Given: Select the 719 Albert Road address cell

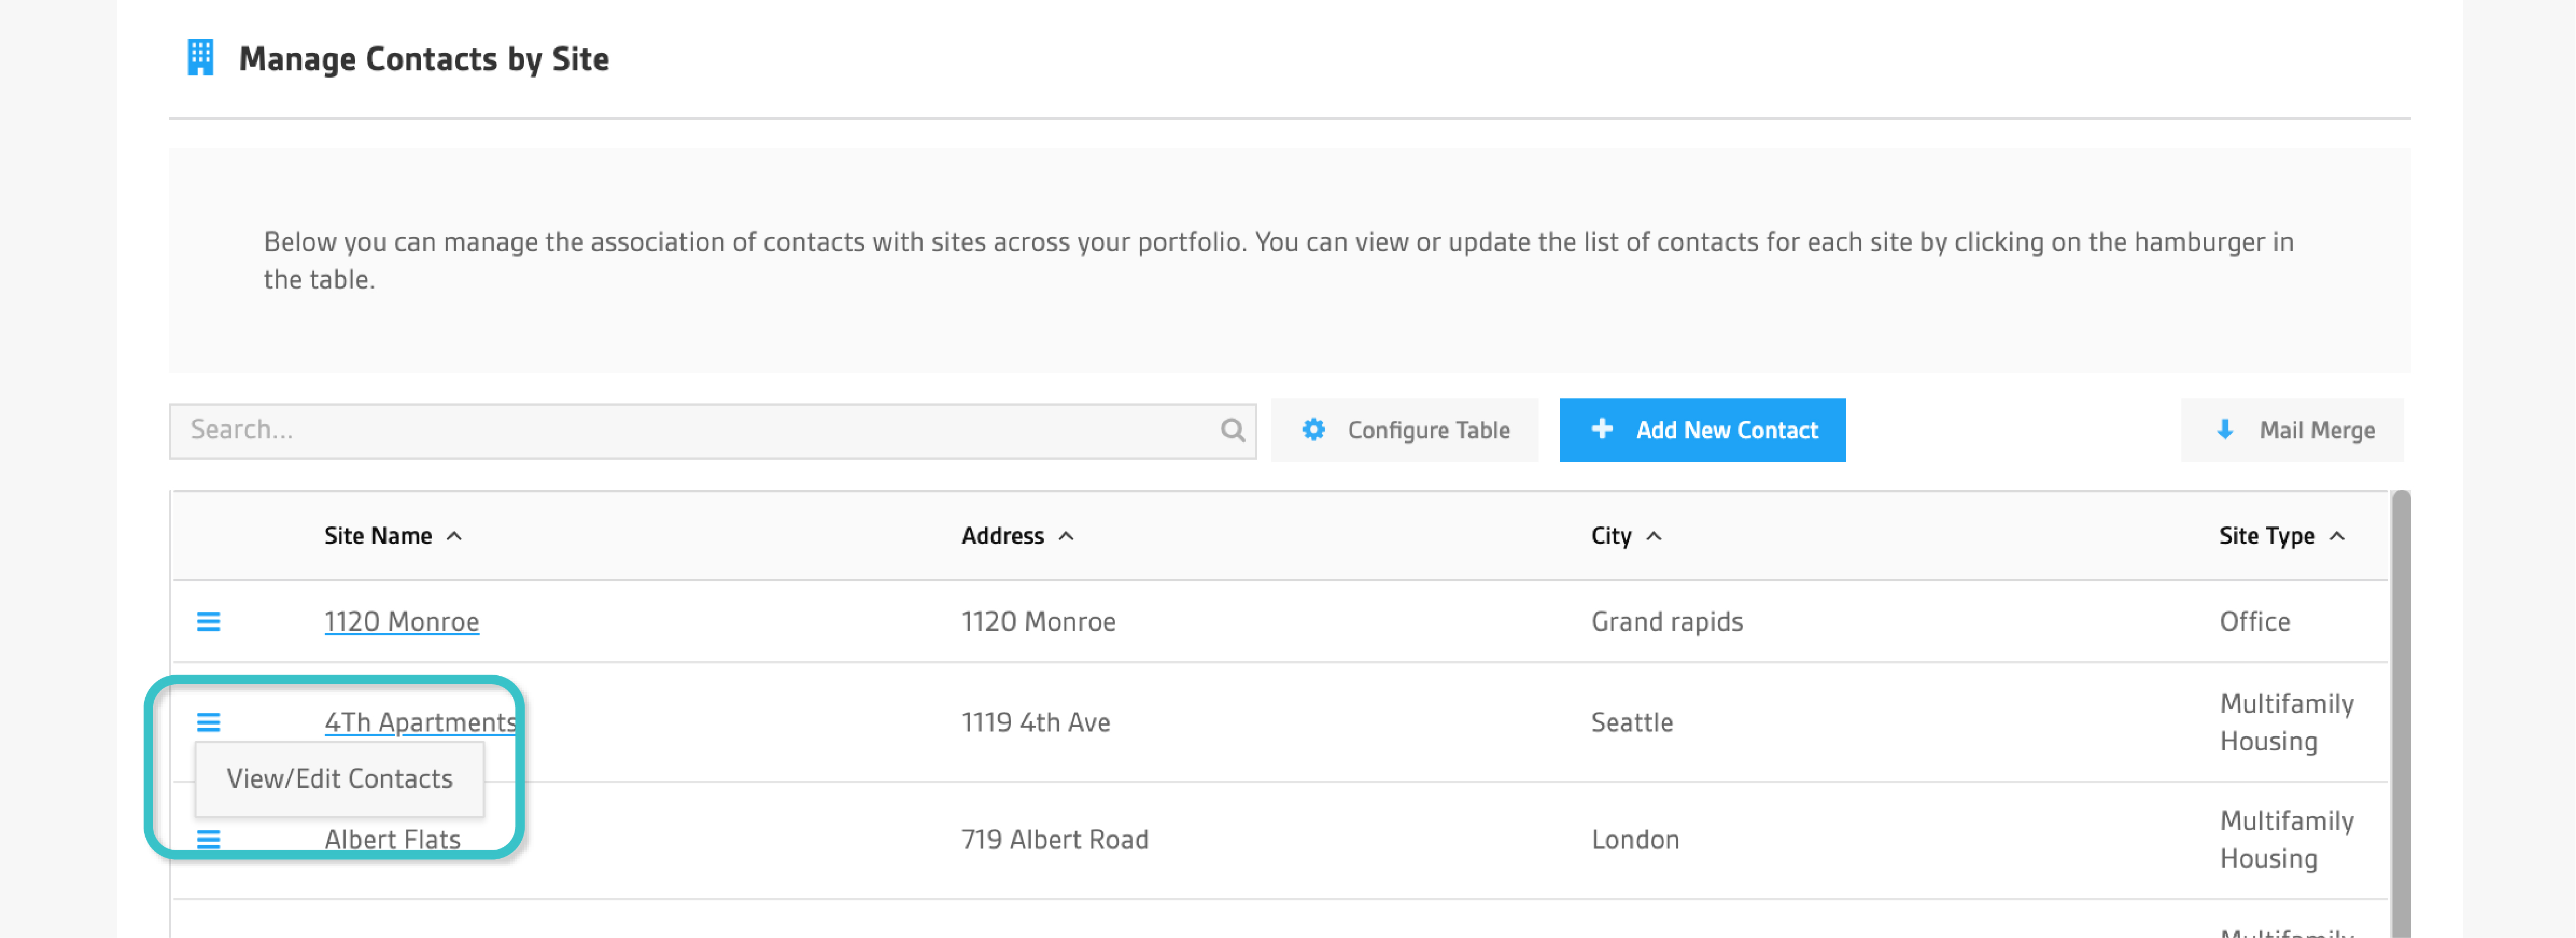Looking at the screenshot, I should 1054,839.
